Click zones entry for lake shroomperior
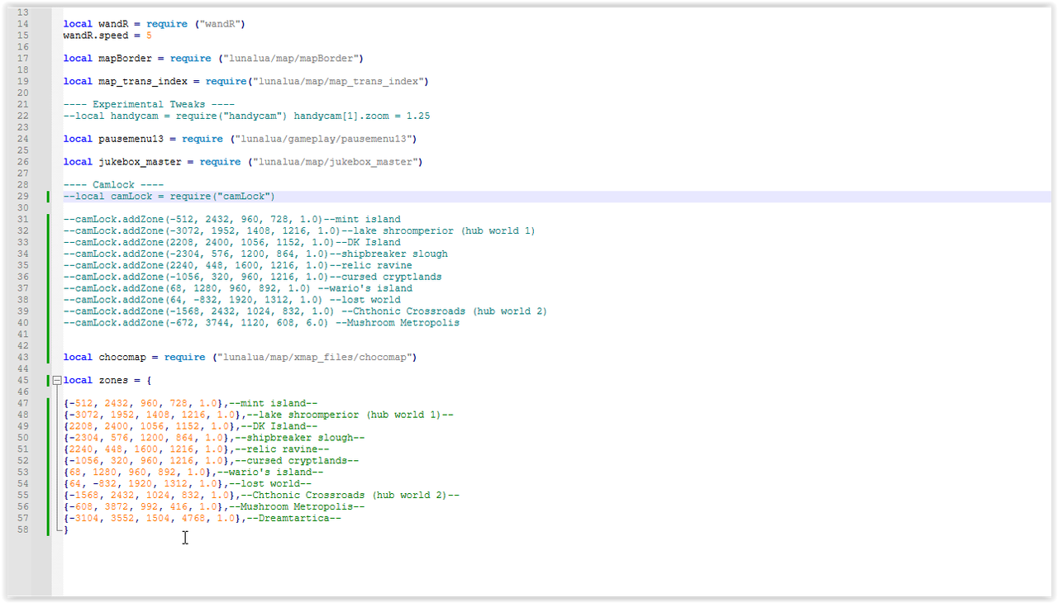The width and height of the screenshot is (1058, 603). coord(258,415)
